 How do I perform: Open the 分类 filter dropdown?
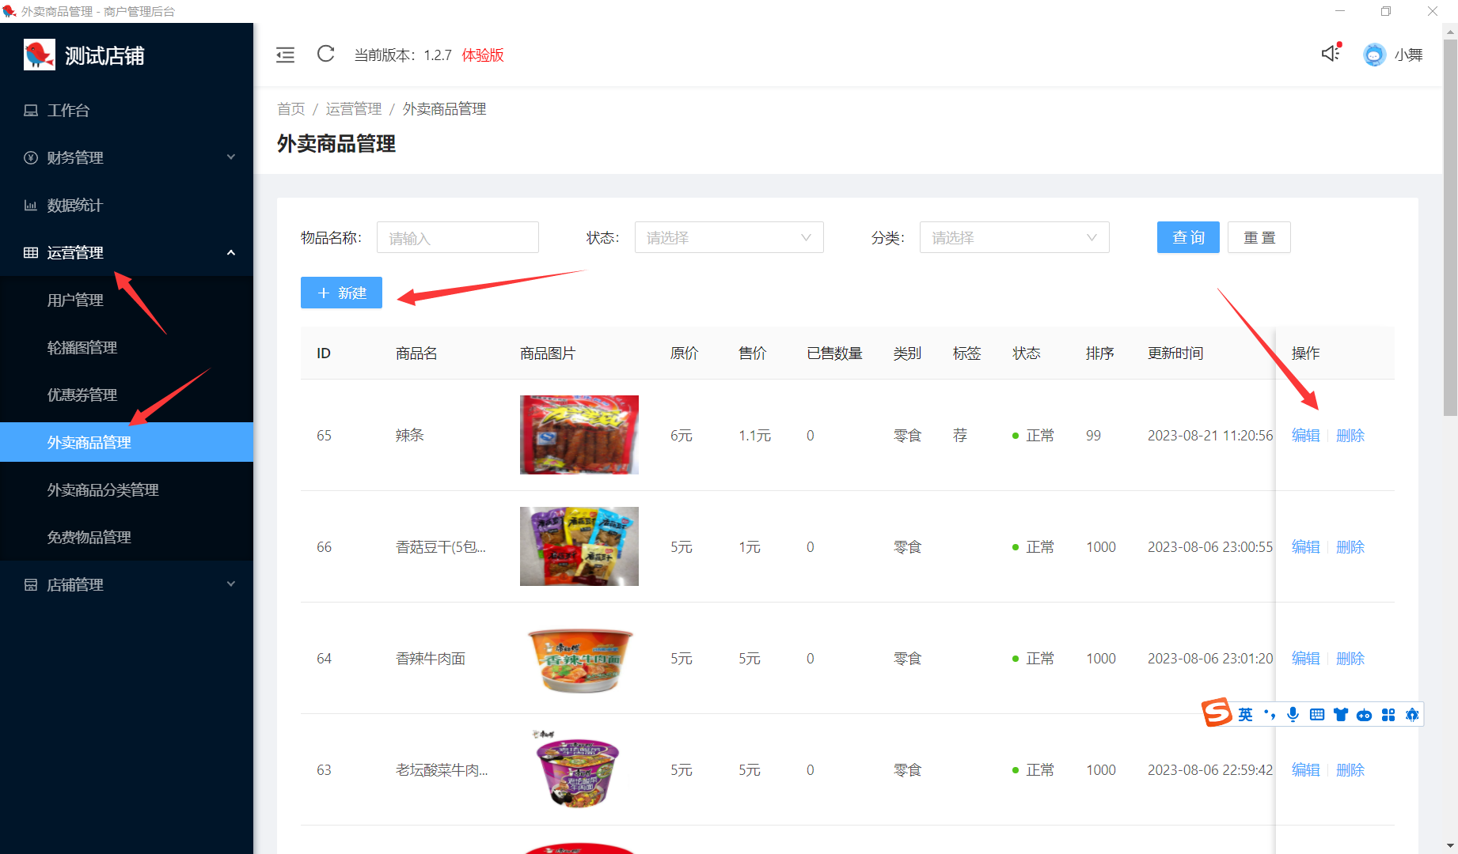(1014, 237)
